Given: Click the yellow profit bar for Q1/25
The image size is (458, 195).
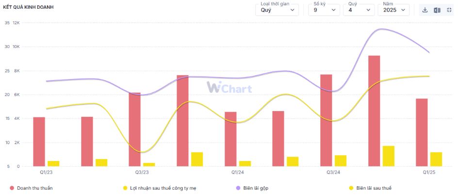Looking at the screenshot, I should pos(436,159).
